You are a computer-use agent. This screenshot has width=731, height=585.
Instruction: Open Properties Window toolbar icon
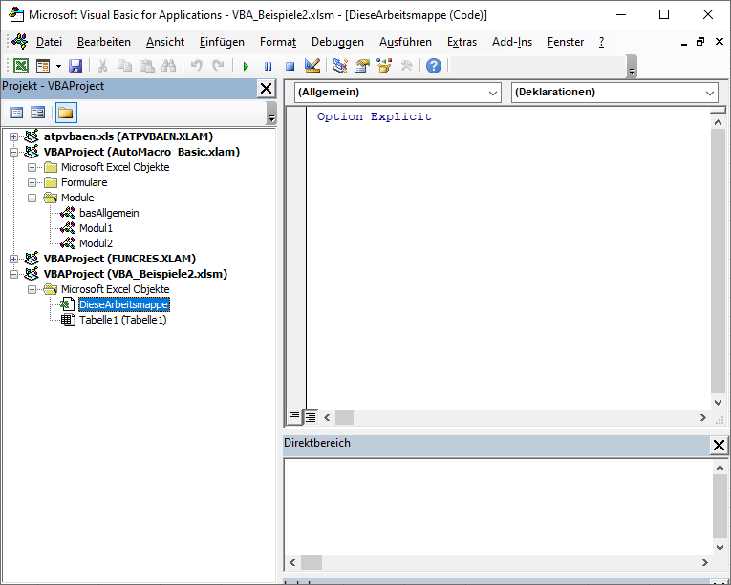(362, 66)
